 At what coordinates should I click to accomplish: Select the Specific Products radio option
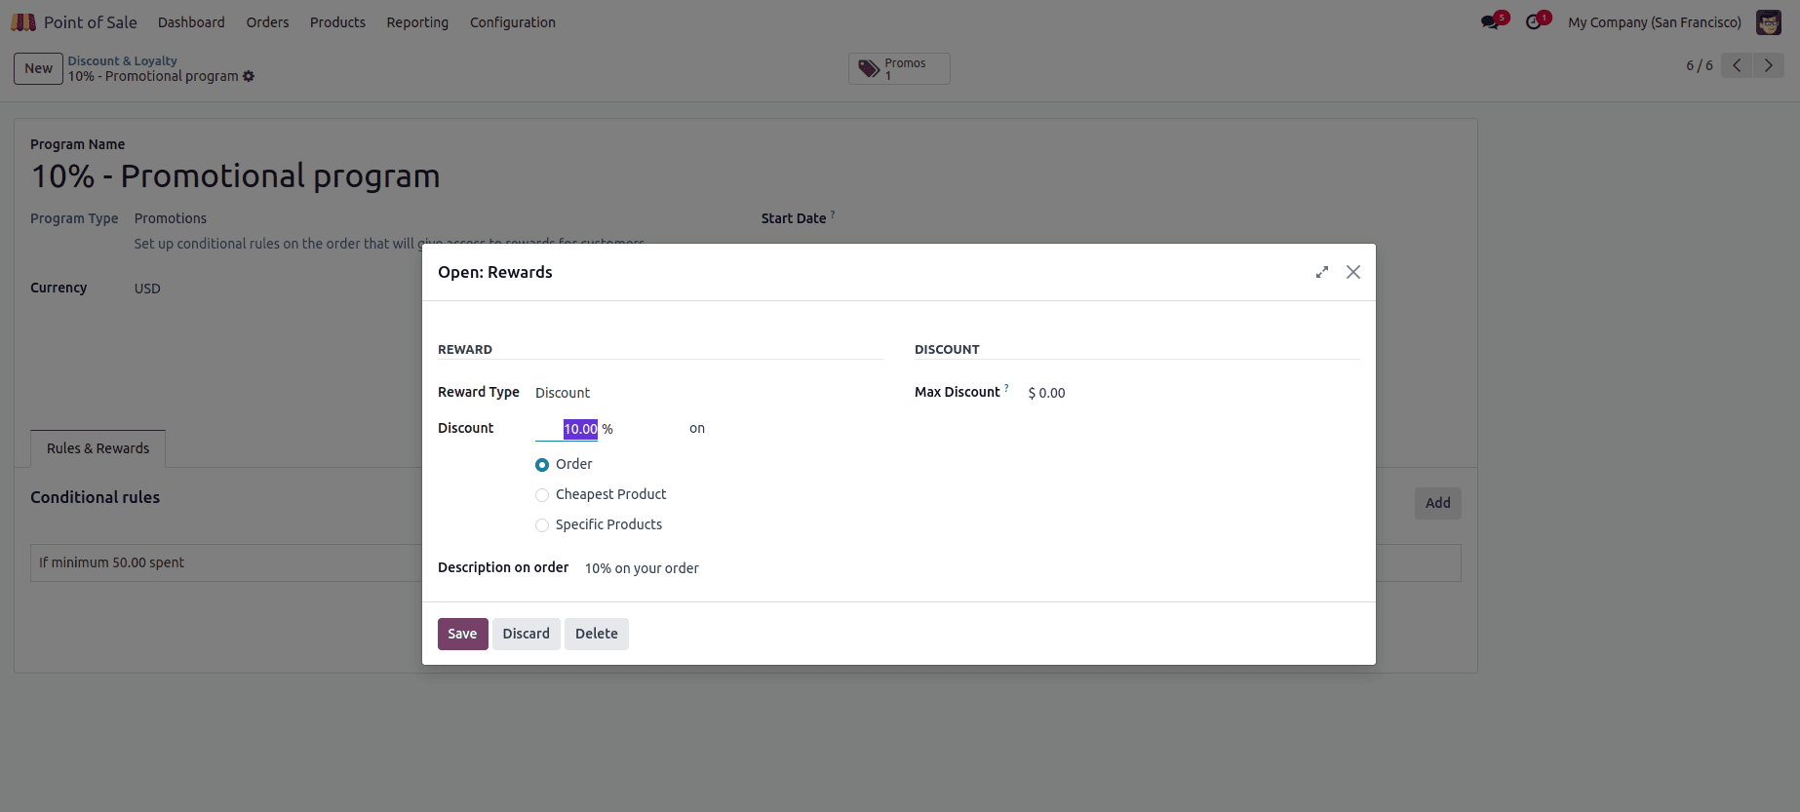[542, 525]
